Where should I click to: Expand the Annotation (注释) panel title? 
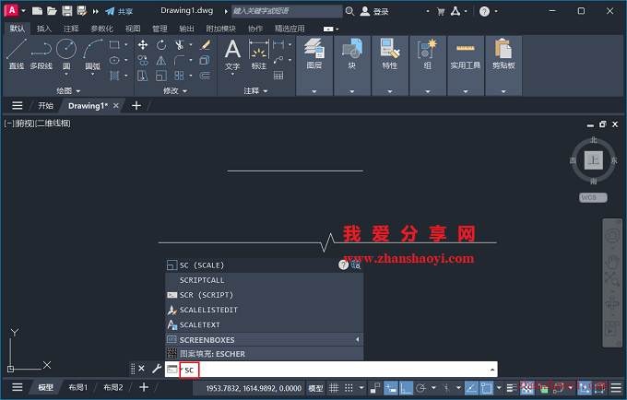[x=255, y=91]
